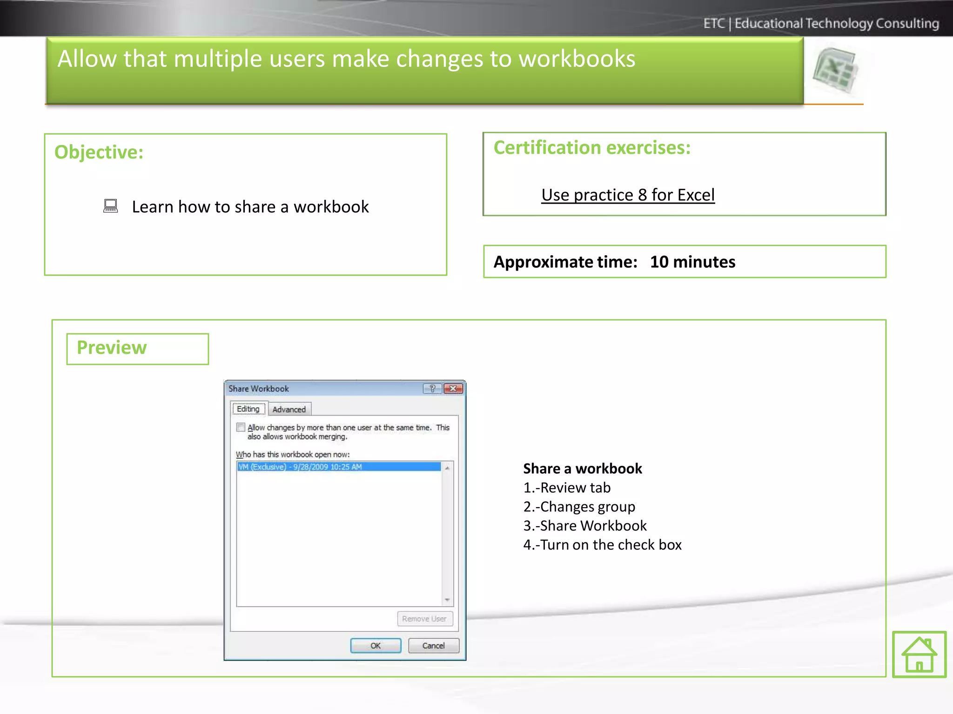Enable Allow changes by more than one user checkbox

click(x=241, y=427)
